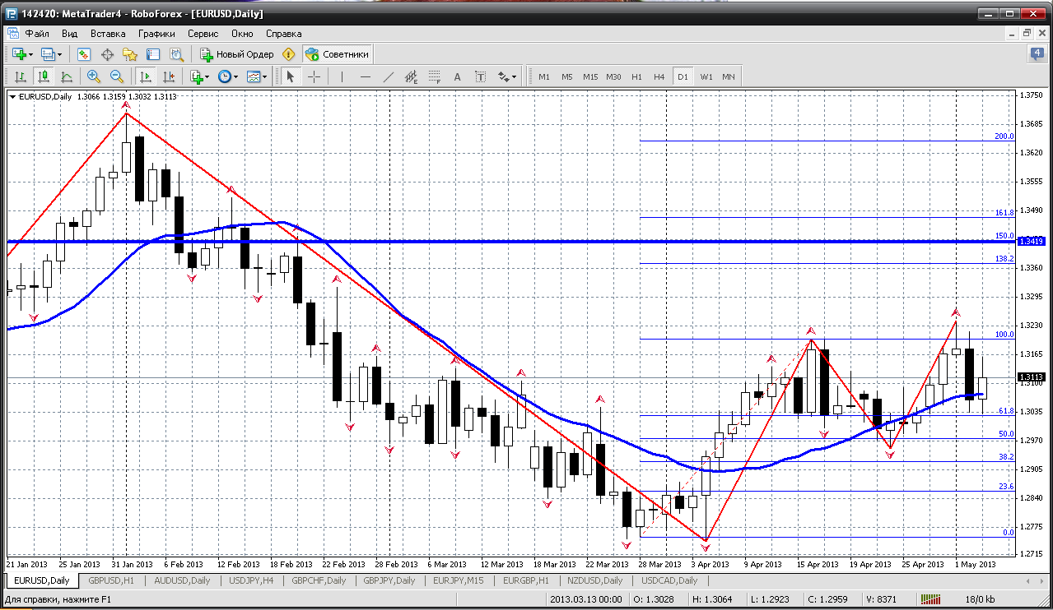
Task: Click the periodicity clock icon
Action: (x=224, y=76)
